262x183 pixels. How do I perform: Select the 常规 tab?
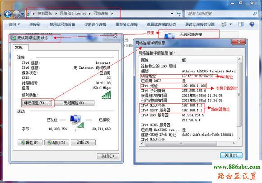tap(19, 48)
